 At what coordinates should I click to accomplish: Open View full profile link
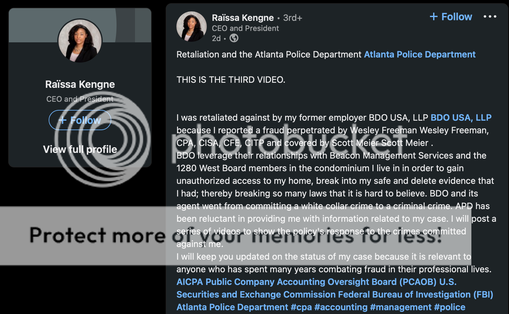80,149
